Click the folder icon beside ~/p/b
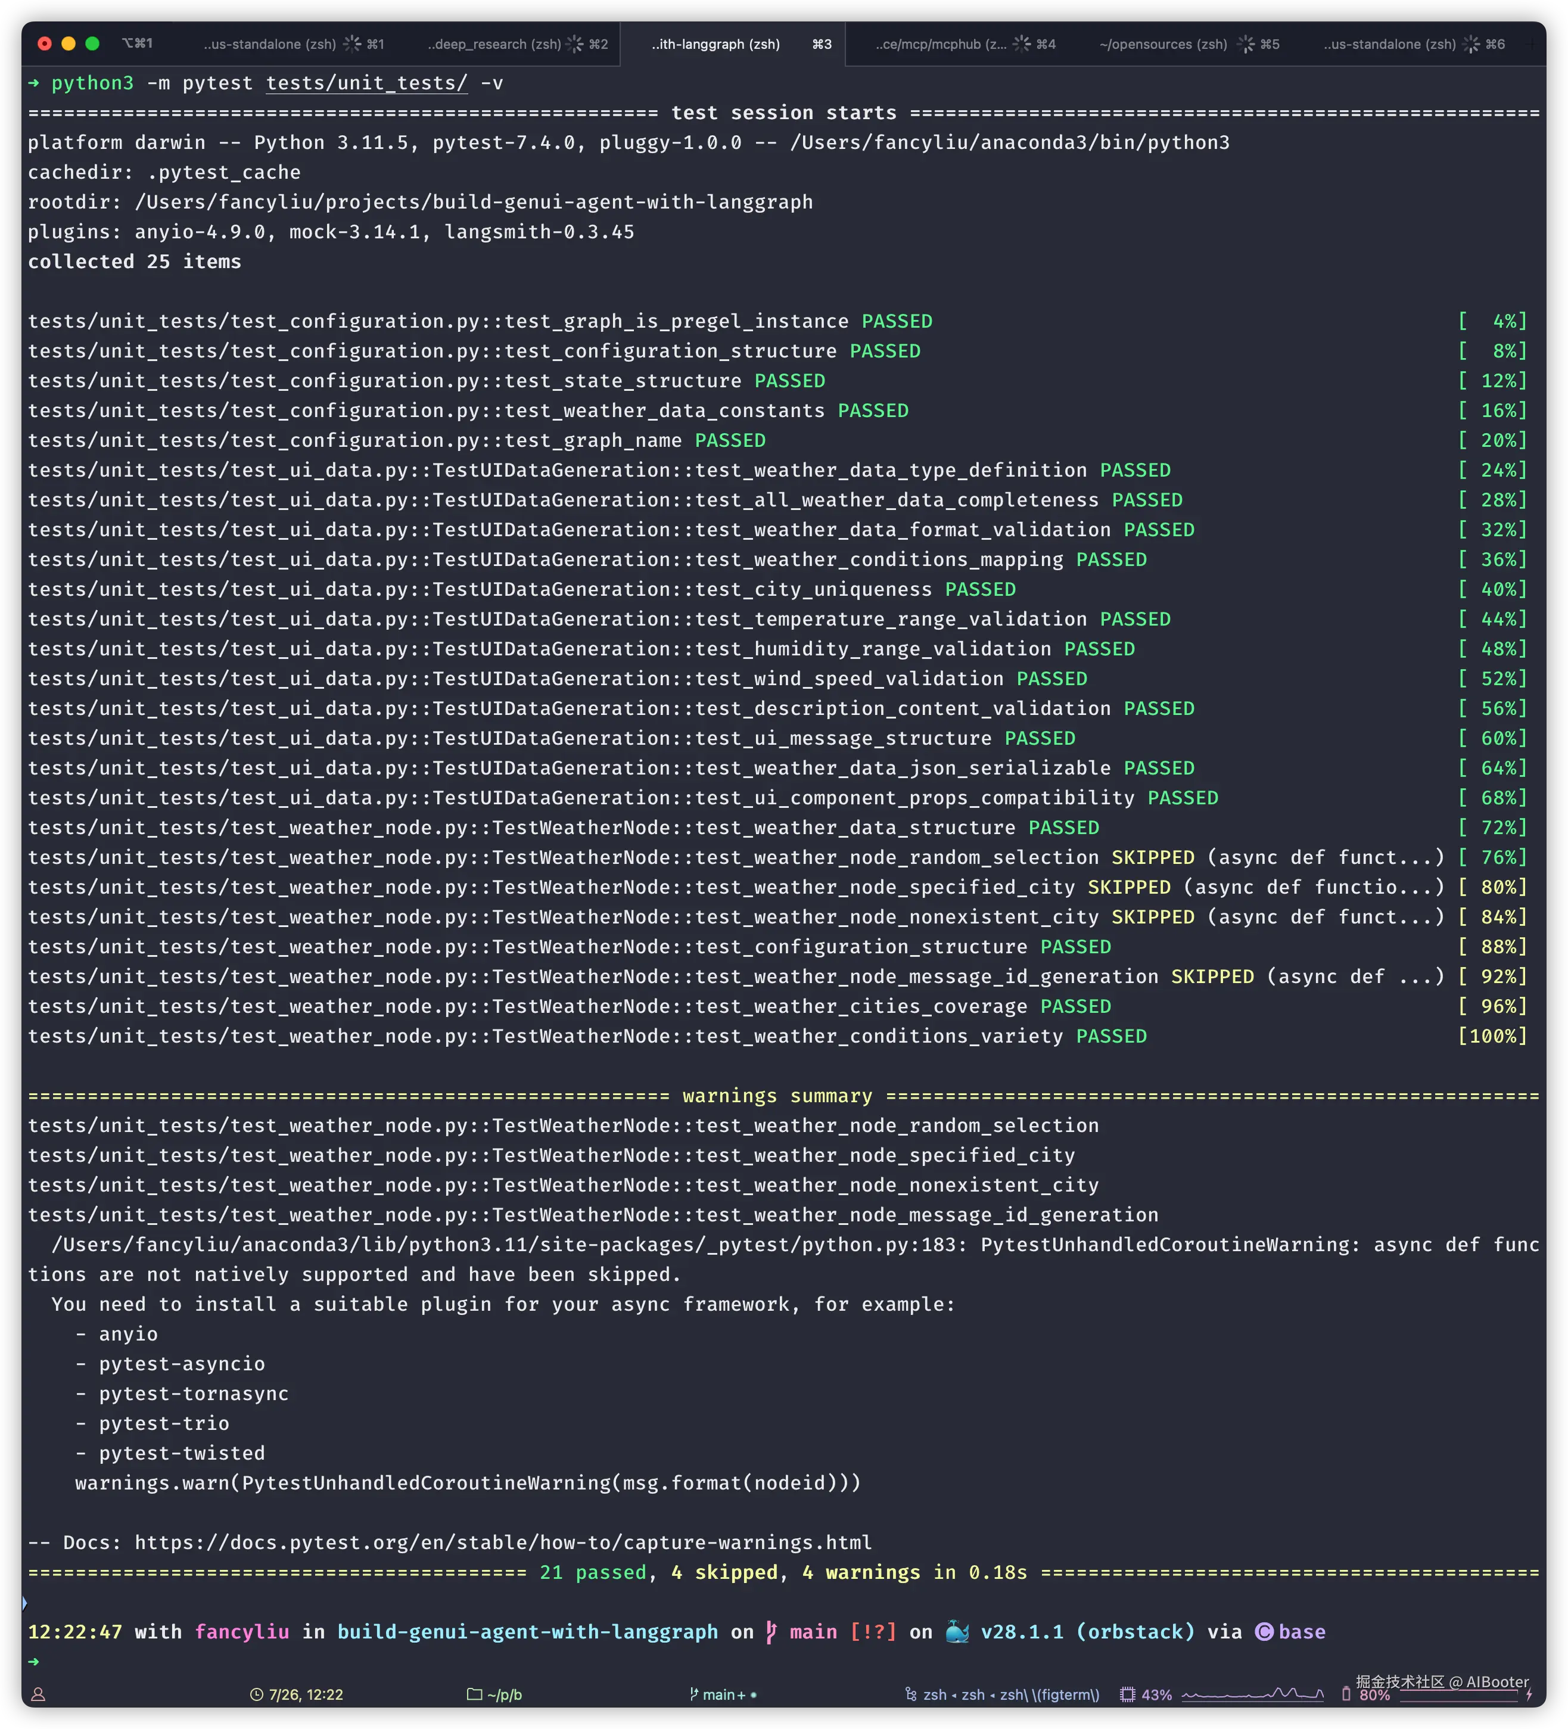The width and height of the screenshot is (1568, 1729). (474, 1694)
